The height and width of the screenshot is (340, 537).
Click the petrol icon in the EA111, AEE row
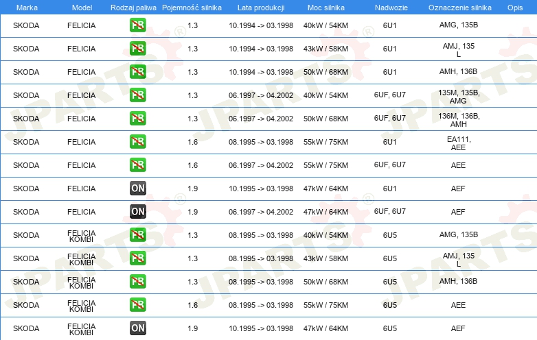pyautogui.click(x=137, y=141)
